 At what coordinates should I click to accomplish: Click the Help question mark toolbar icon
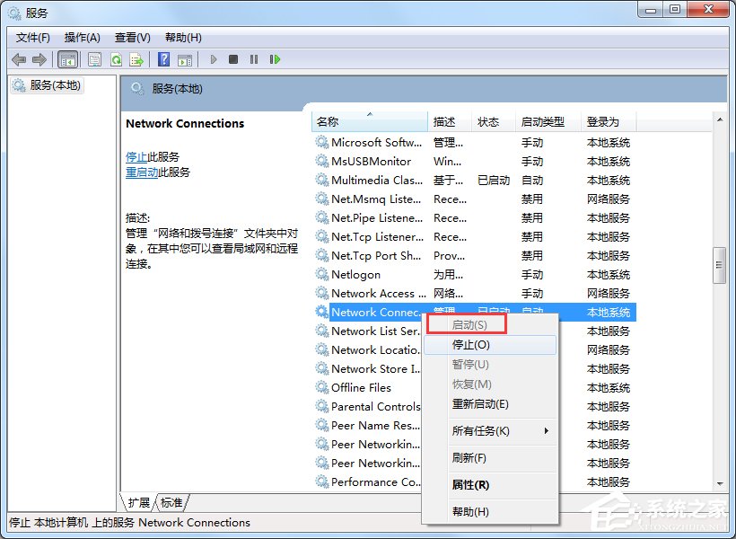pos(165,59)
